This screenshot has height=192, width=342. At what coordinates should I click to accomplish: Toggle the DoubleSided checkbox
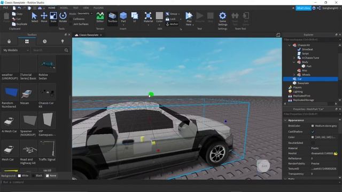313,143
